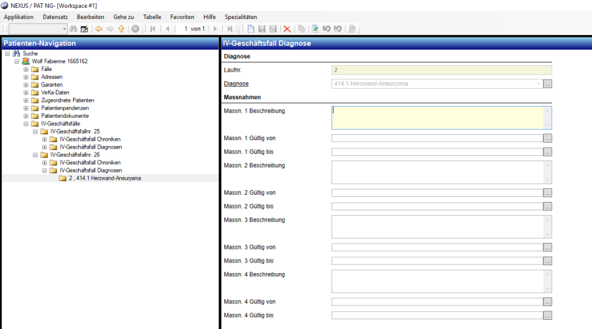This screenshot has width=592, height=329.
Task: Click the Wolf Fabienne patient icon
Action: point(26,61)
